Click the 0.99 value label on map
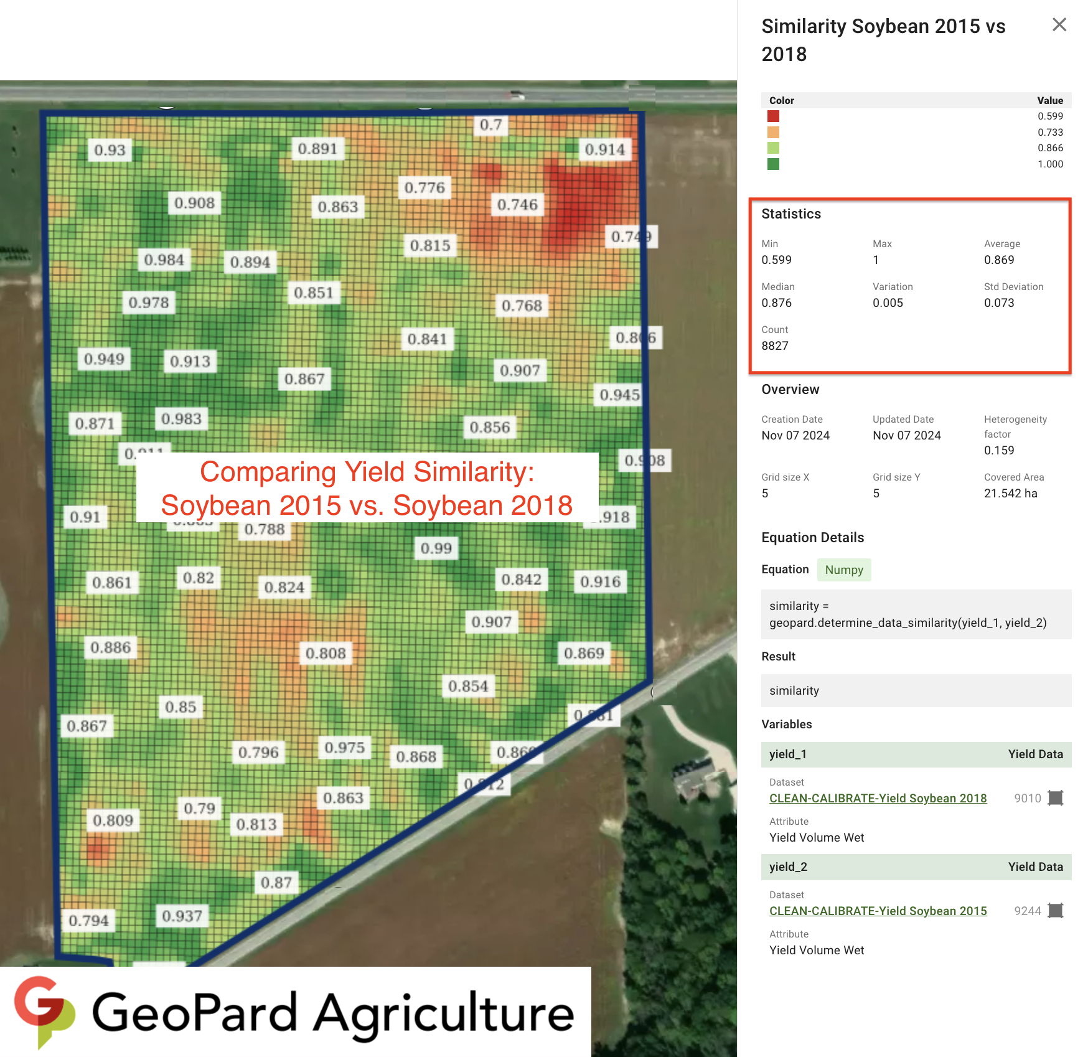 point(436,548)
